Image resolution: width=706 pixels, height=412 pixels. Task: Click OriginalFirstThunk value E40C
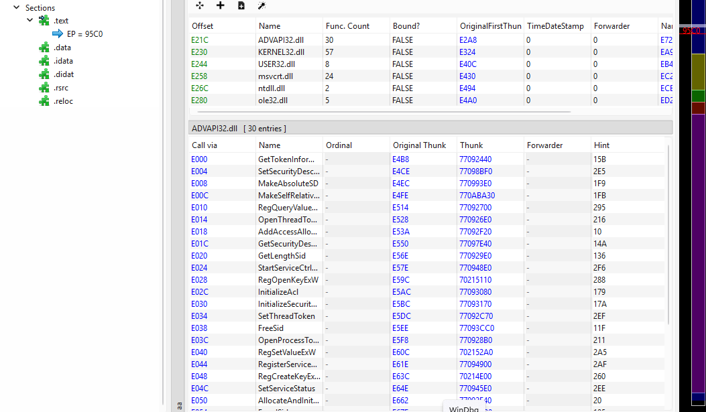click(x=468, y=64)
